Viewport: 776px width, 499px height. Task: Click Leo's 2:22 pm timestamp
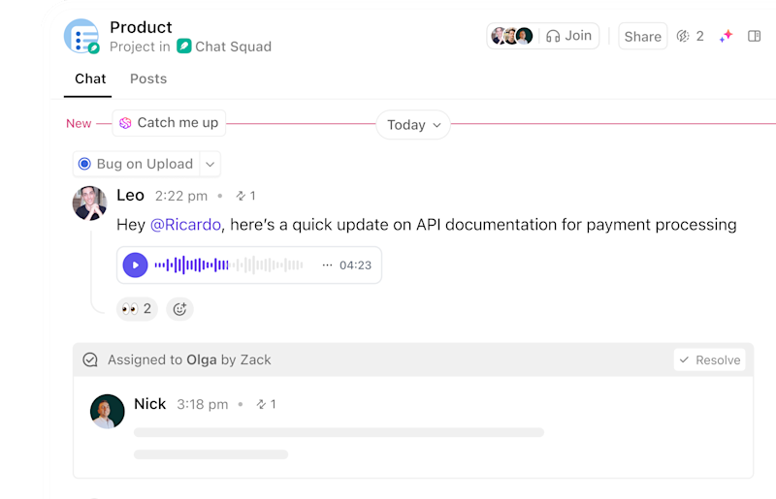coord(181,197)
